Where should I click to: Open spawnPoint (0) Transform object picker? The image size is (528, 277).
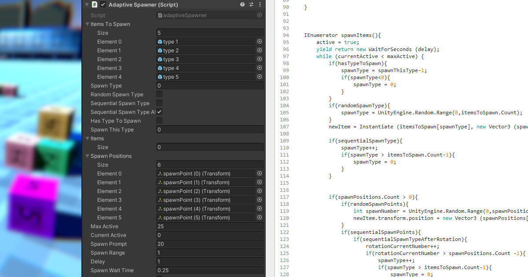click(260, 173)
